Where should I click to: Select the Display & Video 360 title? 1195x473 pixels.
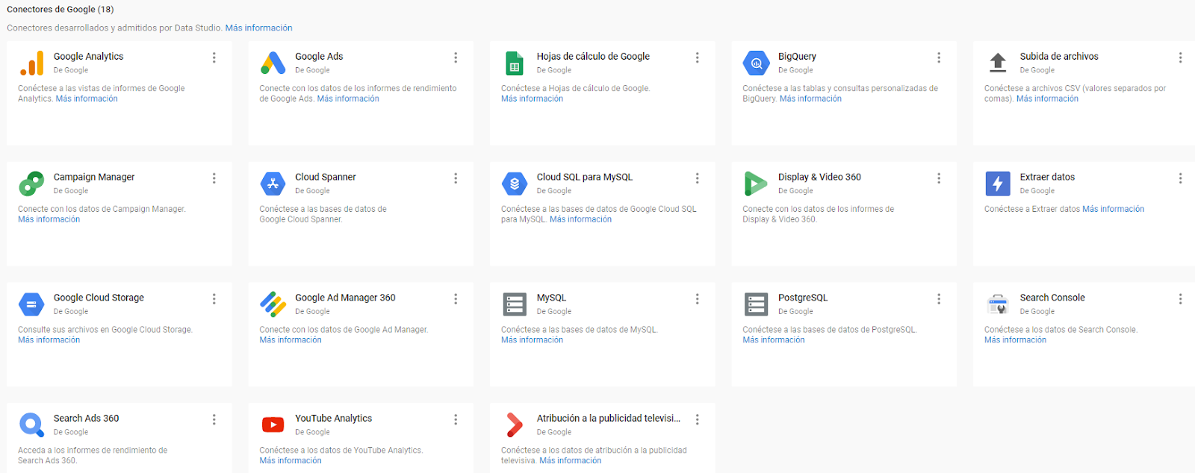click(x=819, y=177)
